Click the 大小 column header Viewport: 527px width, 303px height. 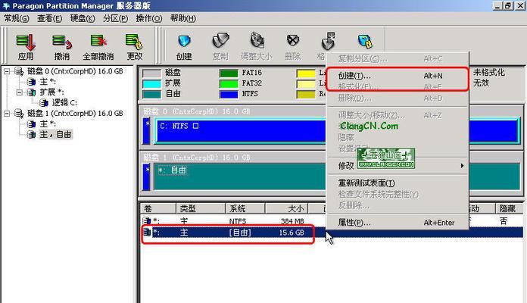(x=287, y=208)
